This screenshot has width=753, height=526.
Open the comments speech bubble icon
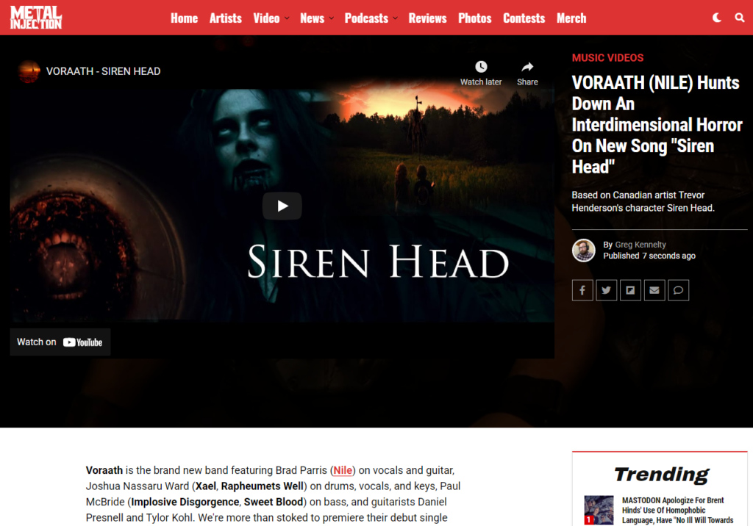[x=678, y=290]
